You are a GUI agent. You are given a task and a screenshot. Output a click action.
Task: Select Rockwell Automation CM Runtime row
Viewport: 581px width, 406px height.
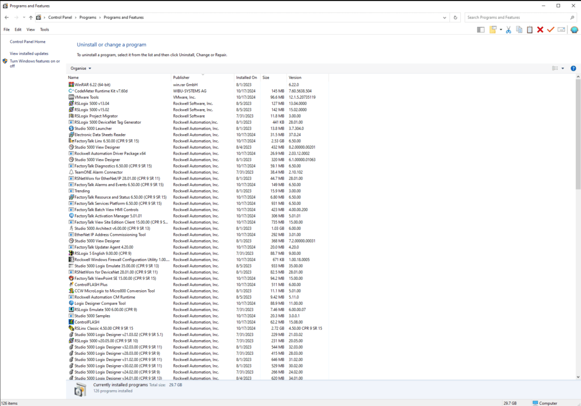pos(197,297)
